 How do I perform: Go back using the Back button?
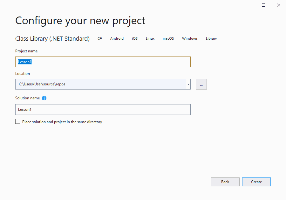click(x=225, y=182)
